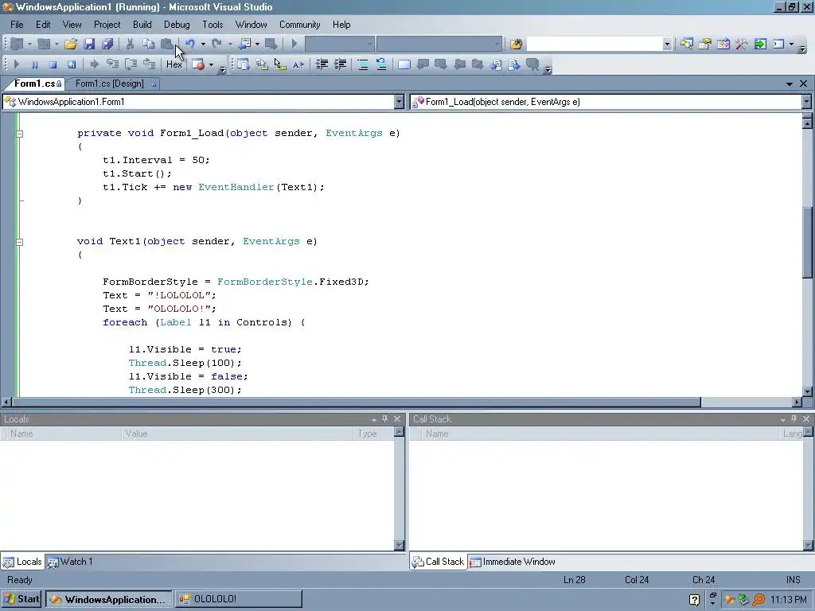Viewport: 815px width, 611px height.
Task: Open the Command Window toolbar icon
Action: point(778,45)
